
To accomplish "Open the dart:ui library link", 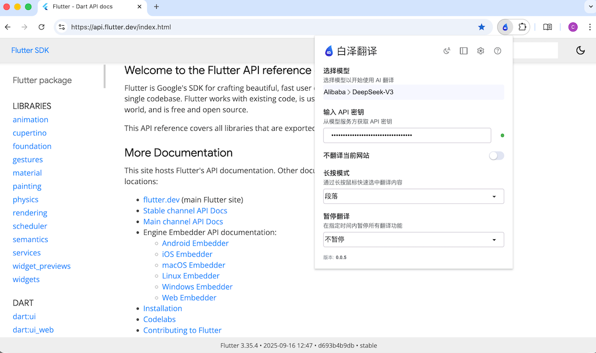I will [x=24, y=317].
